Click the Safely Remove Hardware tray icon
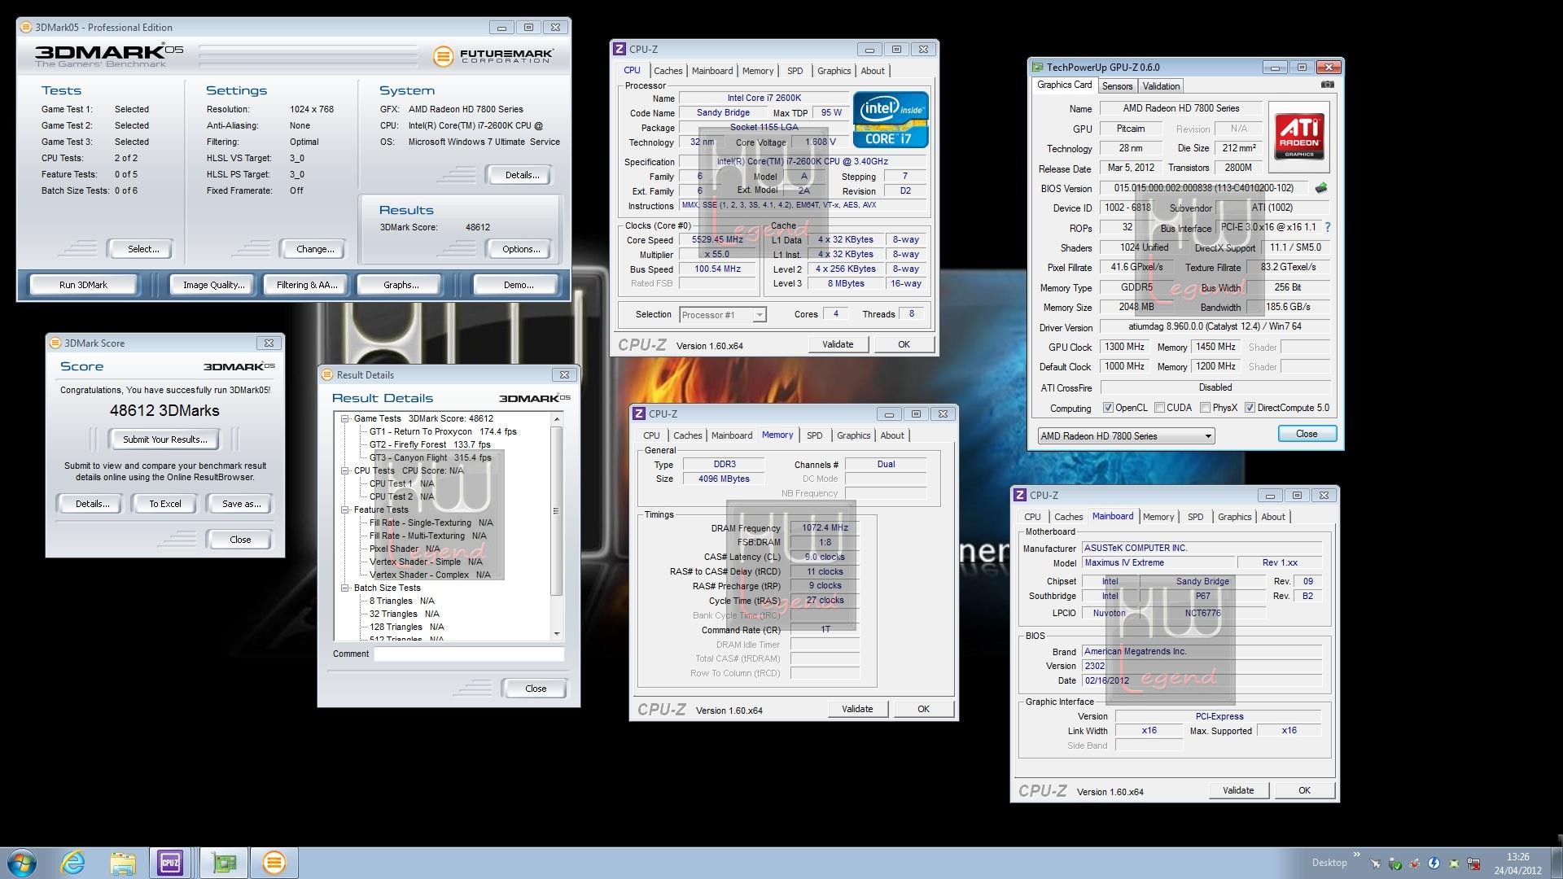 point(1395,864)
